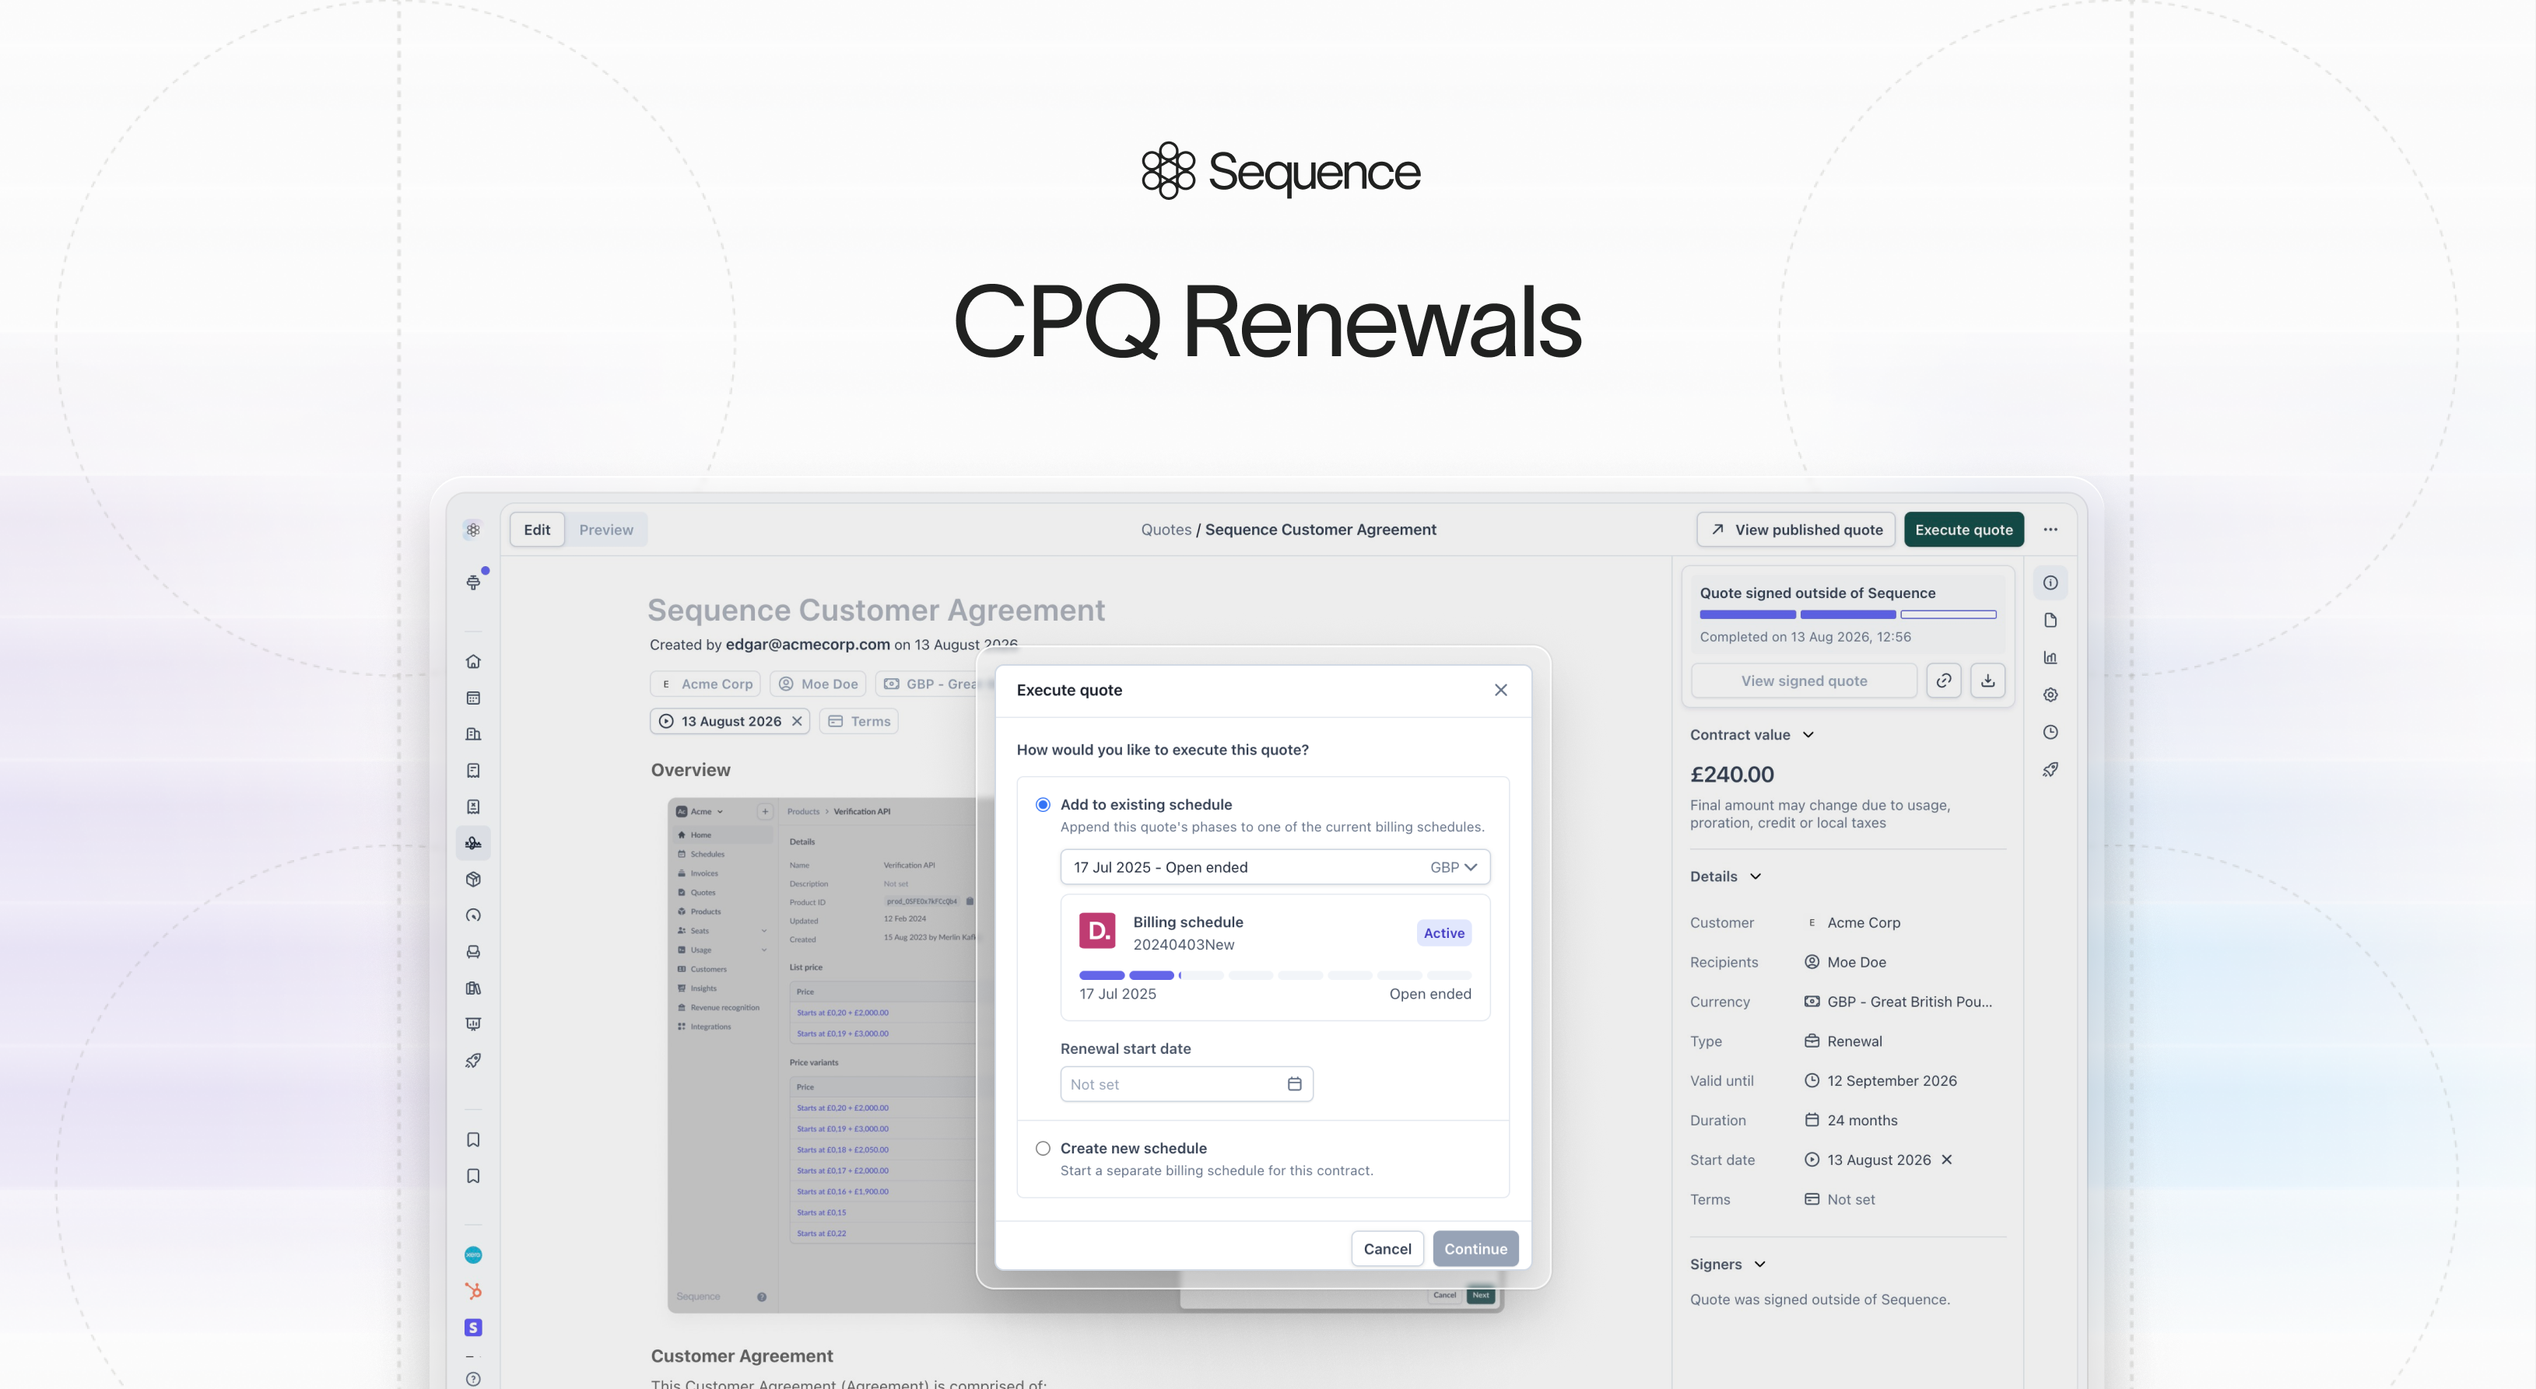Open the clock history icon in right strip
Image resolution: width=2536 pixels, height=1389 pixels.
click(2050, 732)
